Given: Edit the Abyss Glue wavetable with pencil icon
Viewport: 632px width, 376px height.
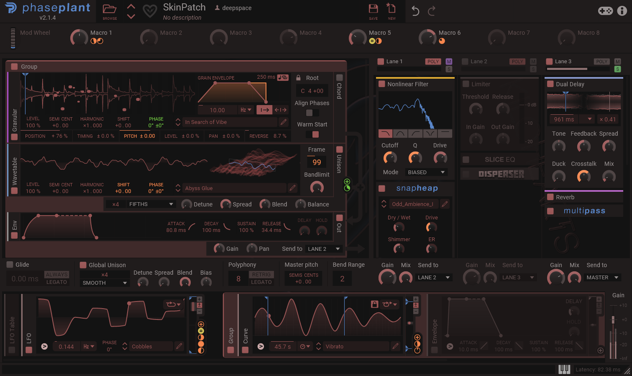Looking at the screenshot, I should tap(293, 188).
